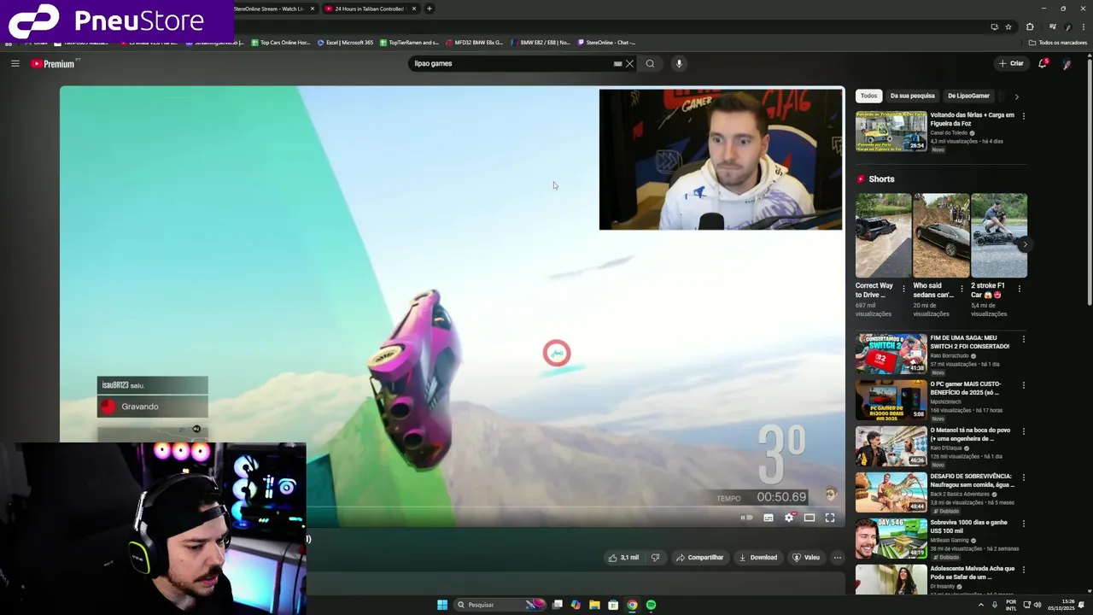Dislike the video
The height and width of the screenshot is (615, 1093).
click(656, 558)
